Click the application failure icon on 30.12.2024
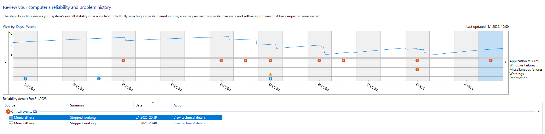 344,60
